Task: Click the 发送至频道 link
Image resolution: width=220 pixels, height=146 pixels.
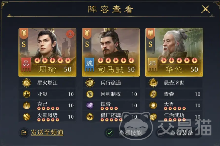Action: 47,132
